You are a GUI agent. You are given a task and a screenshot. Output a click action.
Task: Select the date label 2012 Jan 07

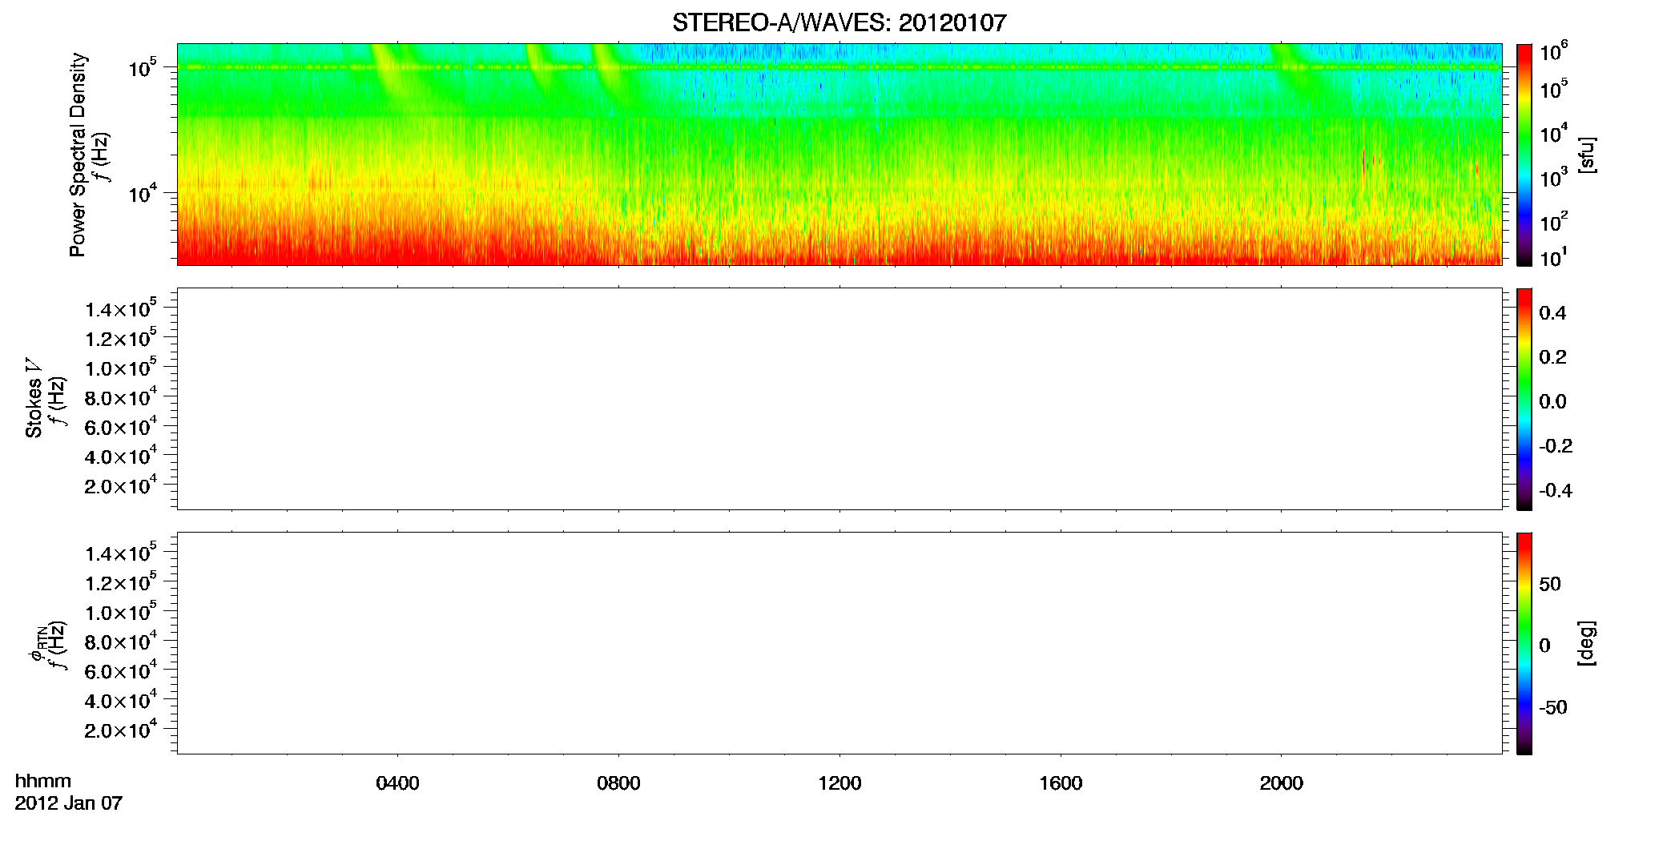(x=69, y=803)
